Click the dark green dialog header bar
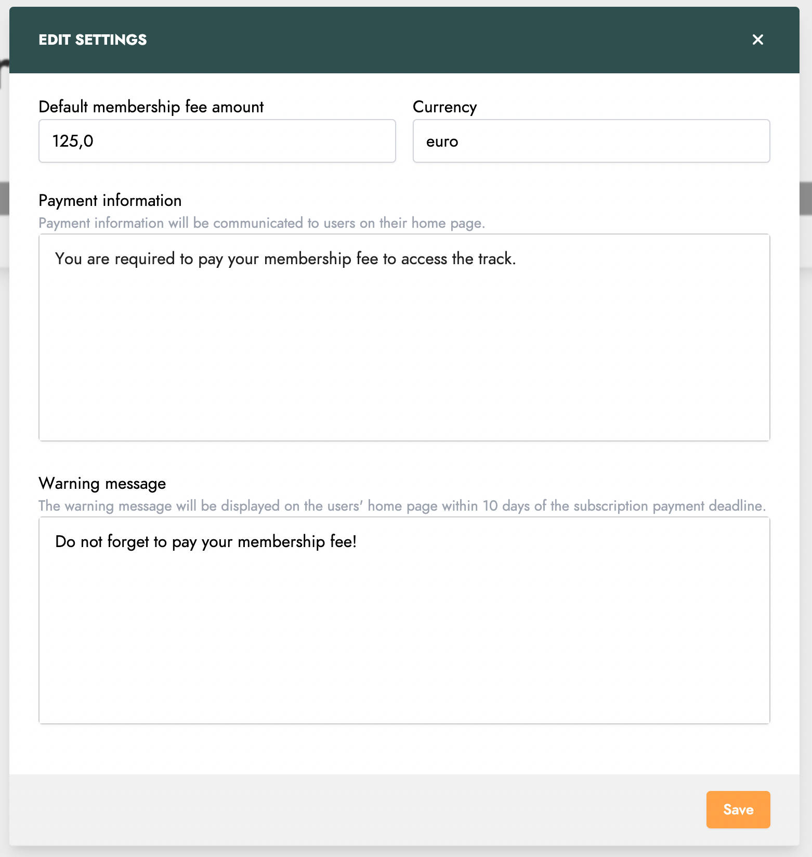Viewport: 812px width, 857px height. (404, 40)
